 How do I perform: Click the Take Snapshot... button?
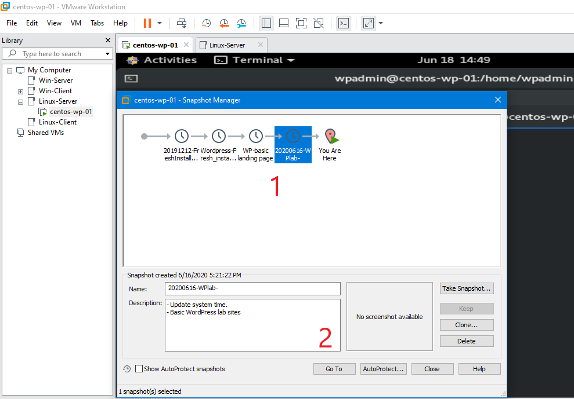tap(466, 288)
